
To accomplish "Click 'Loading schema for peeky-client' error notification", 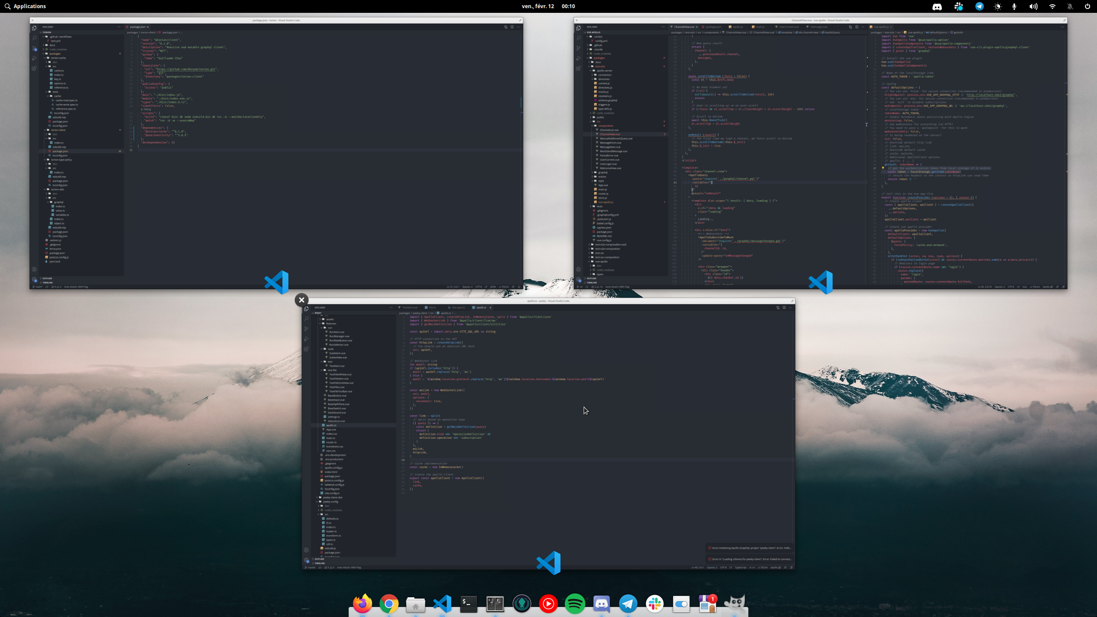I will pyautogui.click(x=750, y=559).
